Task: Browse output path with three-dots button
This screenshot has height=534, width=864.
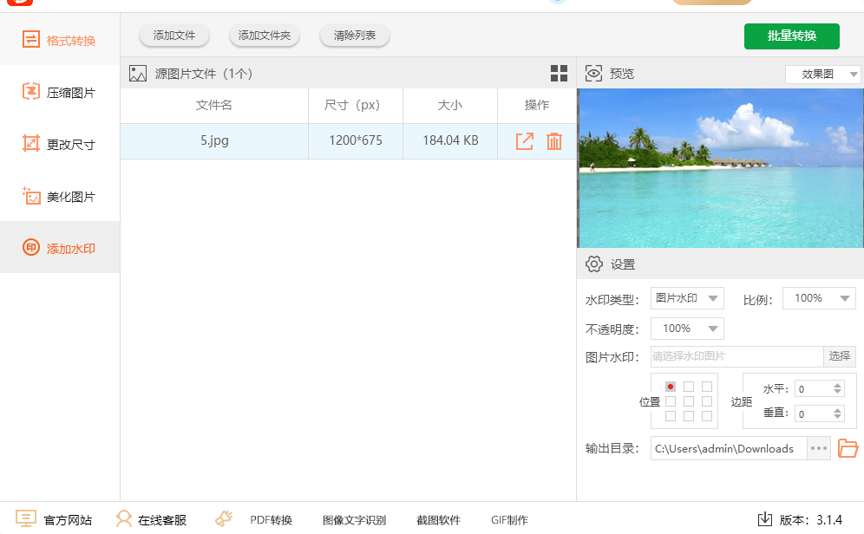Action: tap(819, 448)
